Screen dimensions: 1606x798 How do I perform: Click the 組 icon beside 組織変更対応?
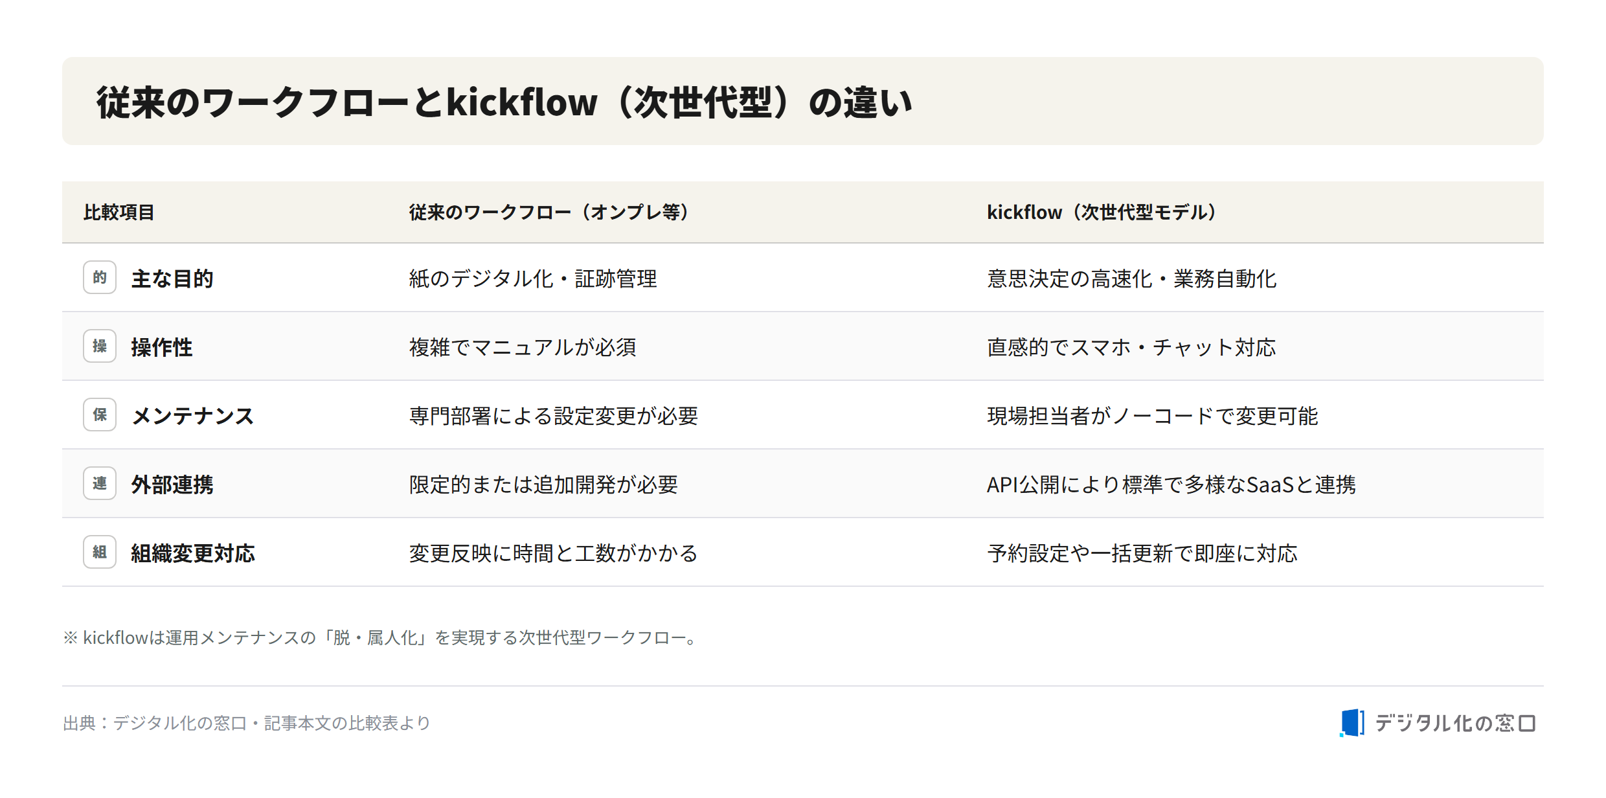click(x=100, y=552)
